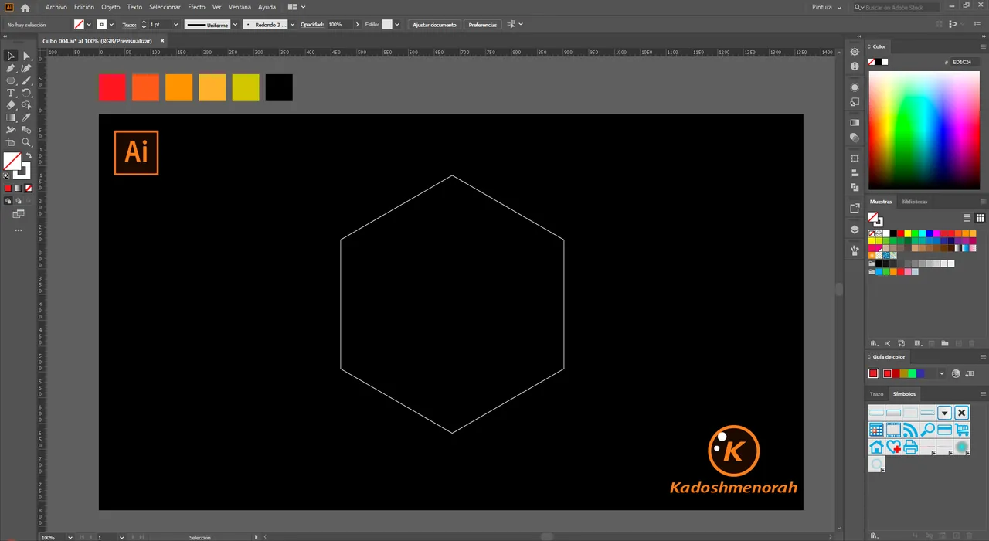Click the Home icon in top bar
The image size is (989, 541).
pyautogui.click(x=25, y=7)
